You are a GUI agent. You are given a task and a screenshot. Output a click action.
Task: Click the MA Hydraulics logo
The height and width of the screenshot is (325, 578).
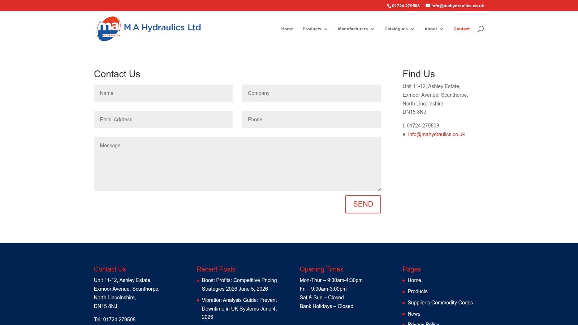[x=109, y=29]
